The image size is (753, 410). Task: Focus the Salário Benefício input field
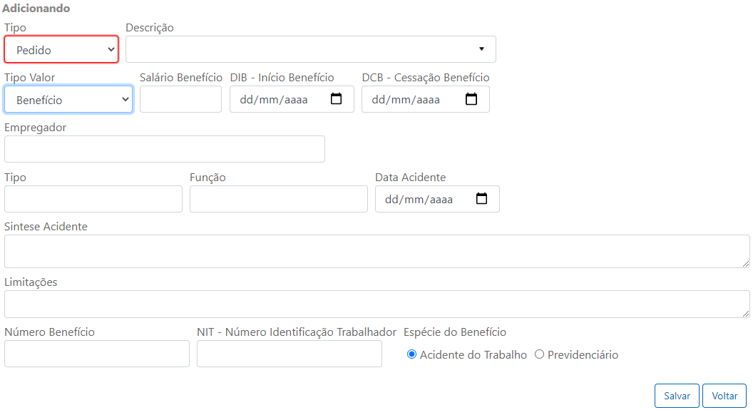coord(180,99)
